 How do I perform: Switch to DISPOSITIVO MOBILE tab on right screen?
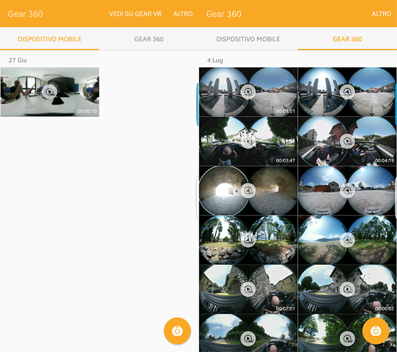[x=248, y=40]
